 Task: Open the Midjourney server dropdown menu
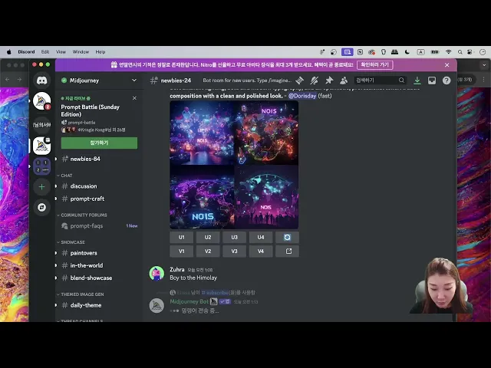click(x=134, y=80)
